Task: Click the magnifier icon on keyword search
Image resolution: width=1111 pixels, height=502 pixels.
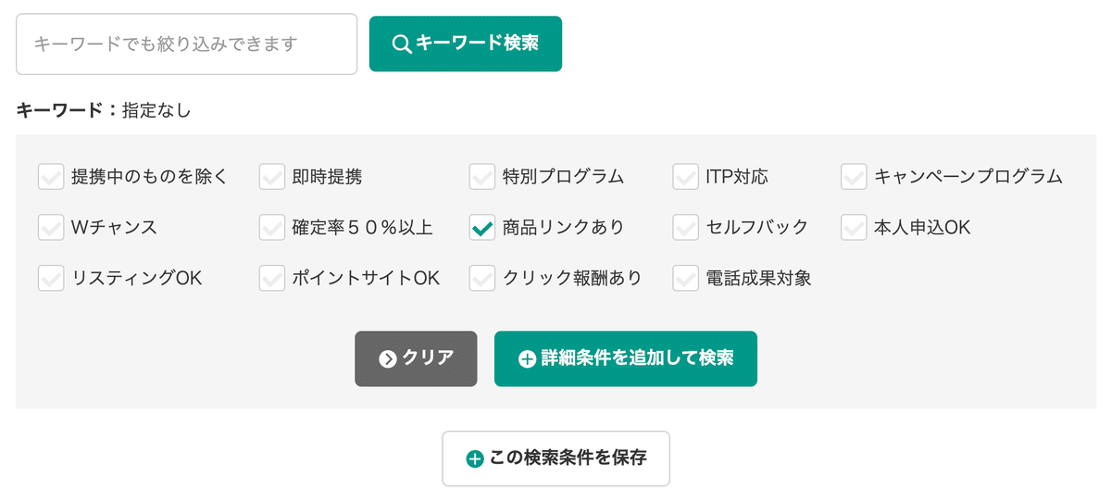Action: (x=402, y=44)
